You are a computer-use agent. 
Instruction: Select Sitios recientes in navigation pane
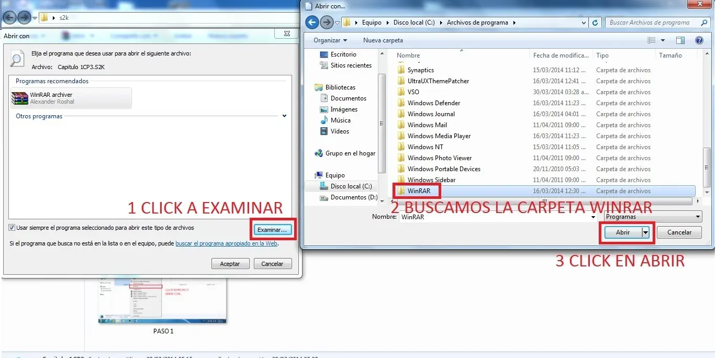tap(351, 65)
